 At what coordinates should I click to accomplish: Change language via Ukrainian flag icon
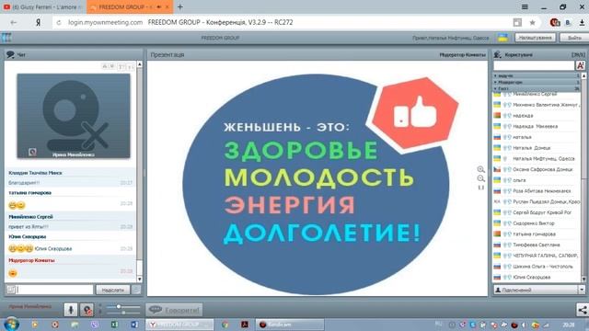(502, 38)
